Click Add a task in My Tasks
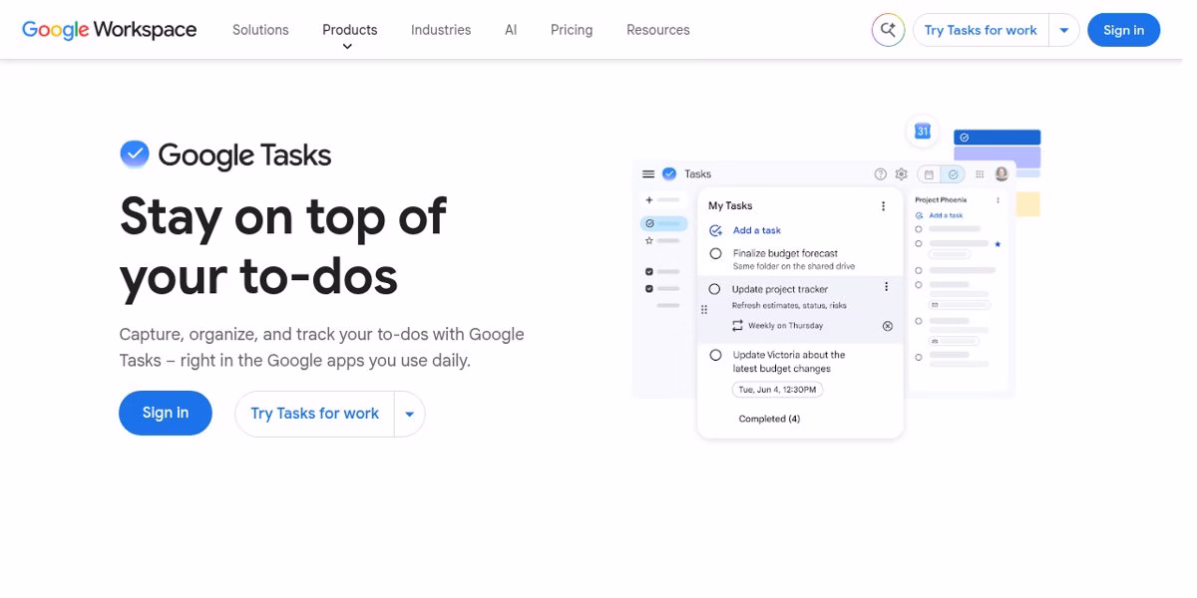This screenshot has height=598, width=1197. click(x=757, y=230)
